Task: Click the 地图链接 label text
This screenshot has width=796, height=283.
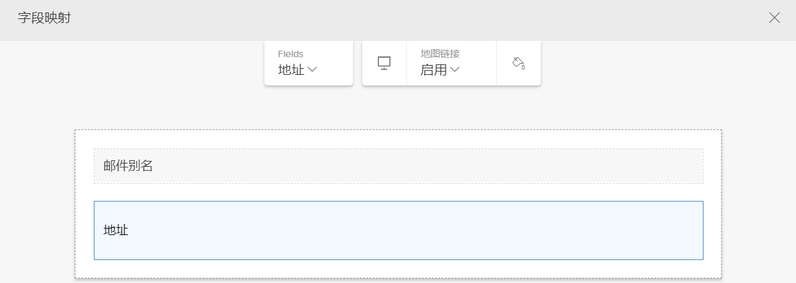Action: point(440,54)
